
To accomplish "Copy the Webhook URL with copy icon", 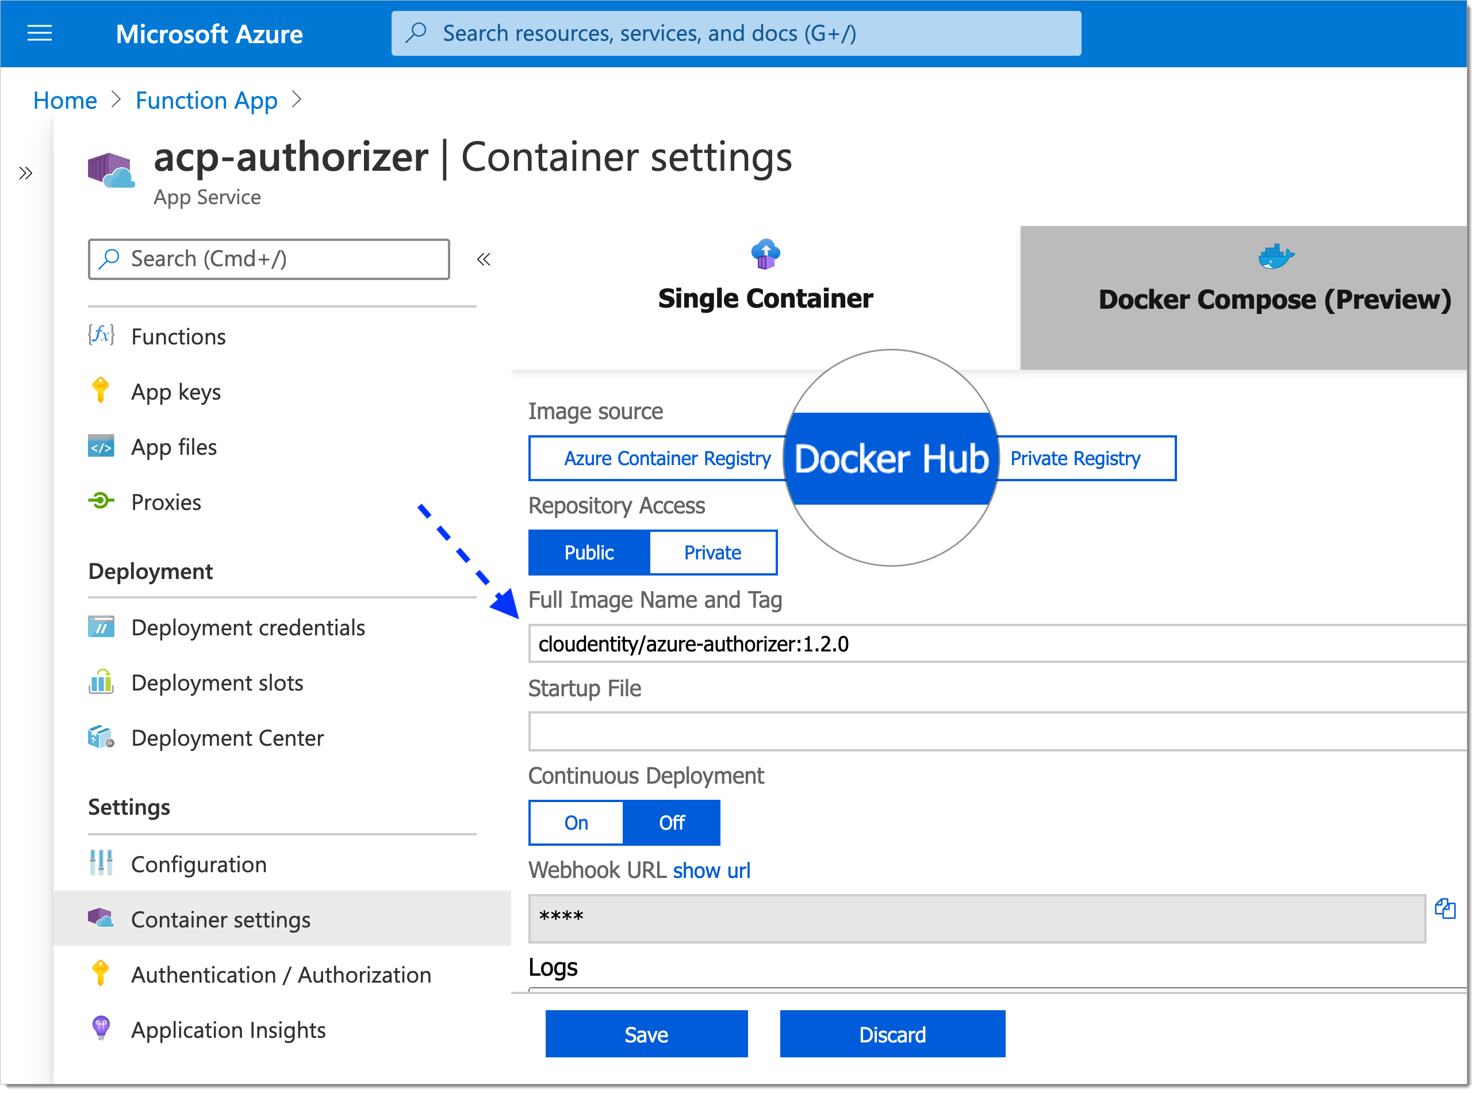I will [x=1445, y=909].
